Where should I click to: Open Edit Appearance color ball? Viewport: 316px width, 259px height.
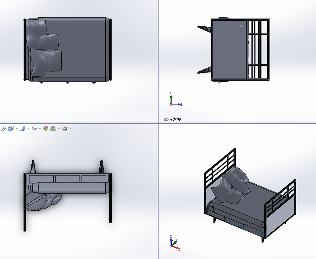click(46, 128)
